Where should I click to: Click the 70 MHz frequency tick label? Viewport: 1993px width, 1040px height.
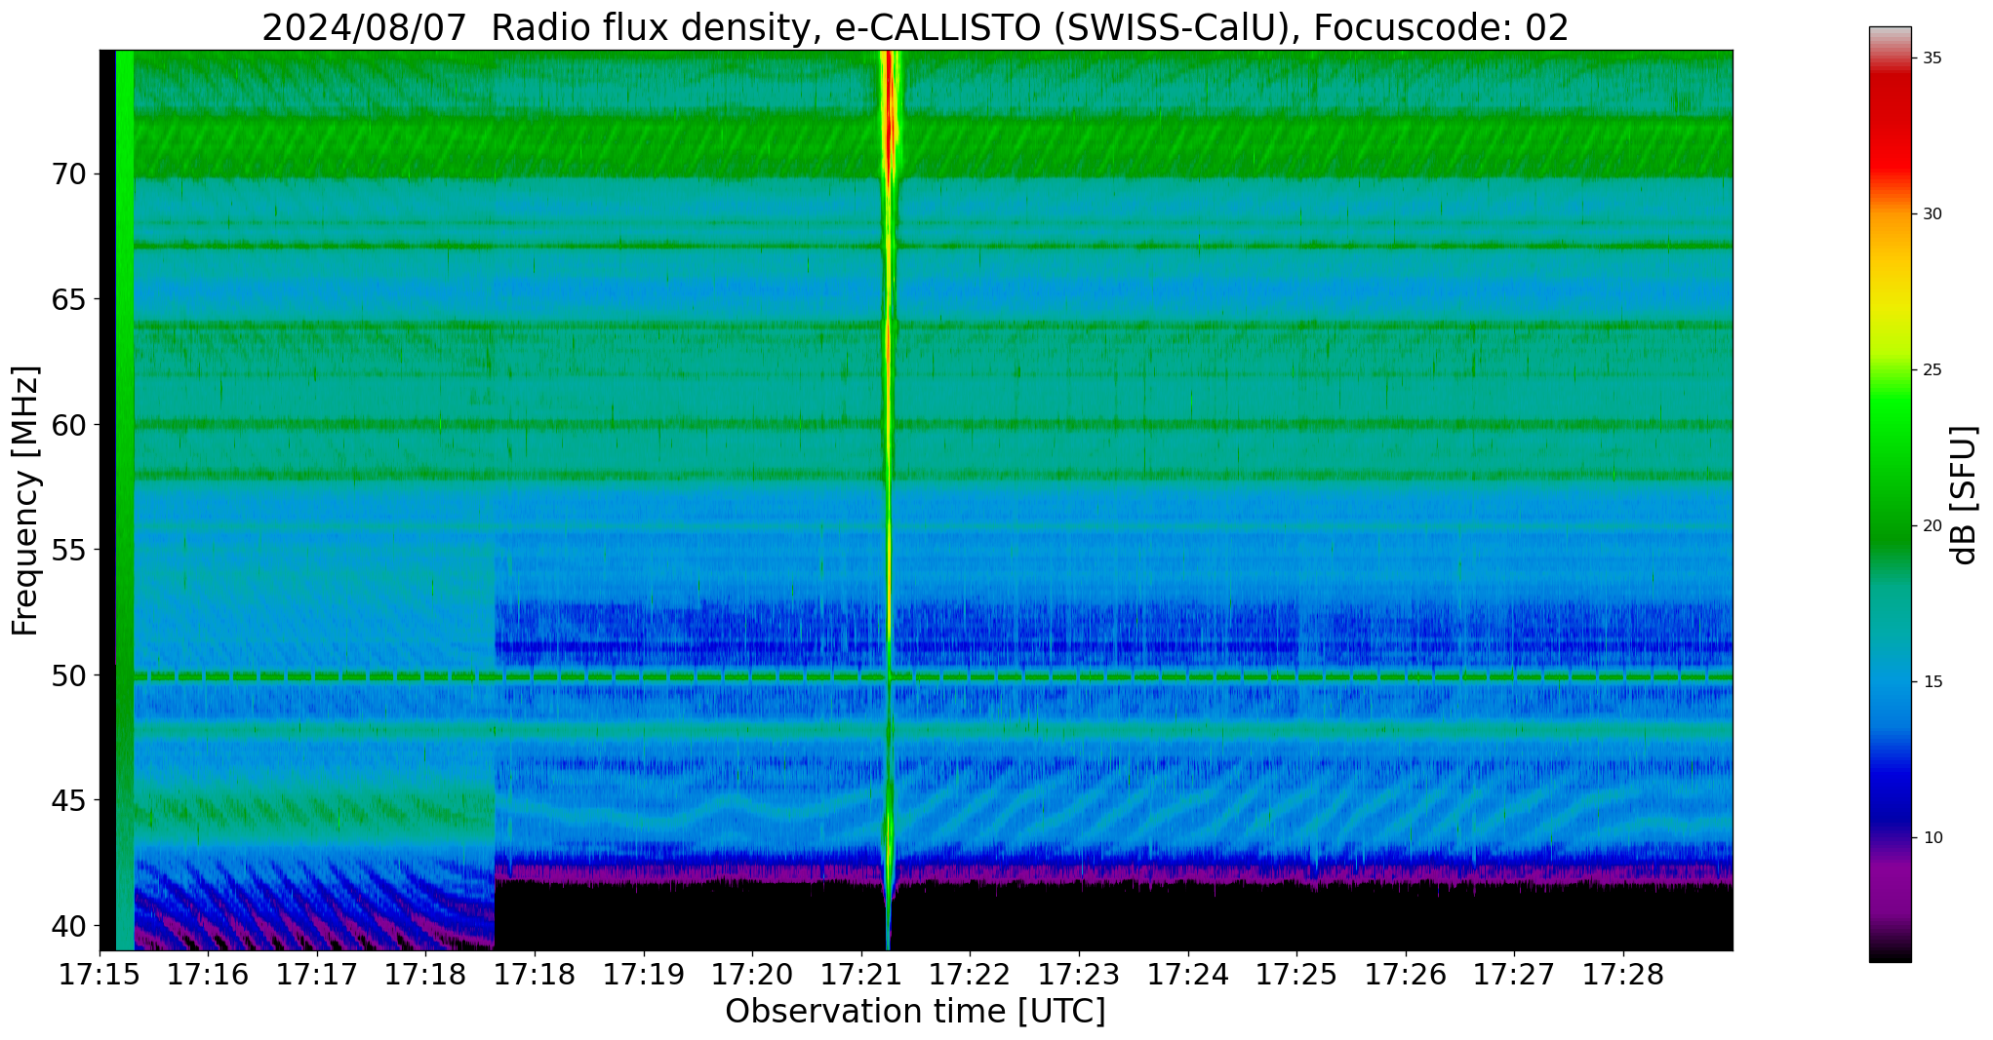click(68, 174)
